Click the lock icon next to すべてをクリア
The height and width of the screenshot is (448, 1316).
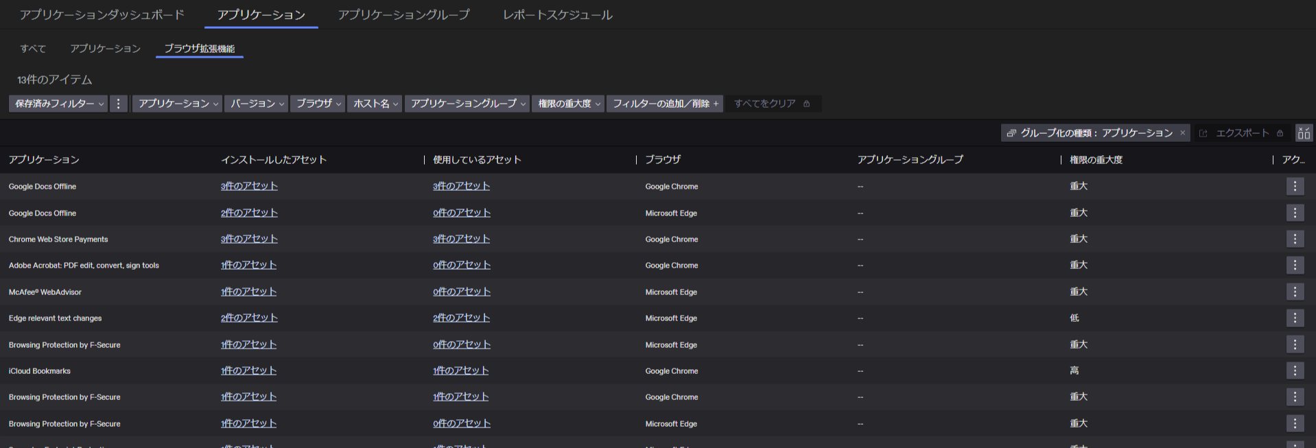(x=807, y=104)
